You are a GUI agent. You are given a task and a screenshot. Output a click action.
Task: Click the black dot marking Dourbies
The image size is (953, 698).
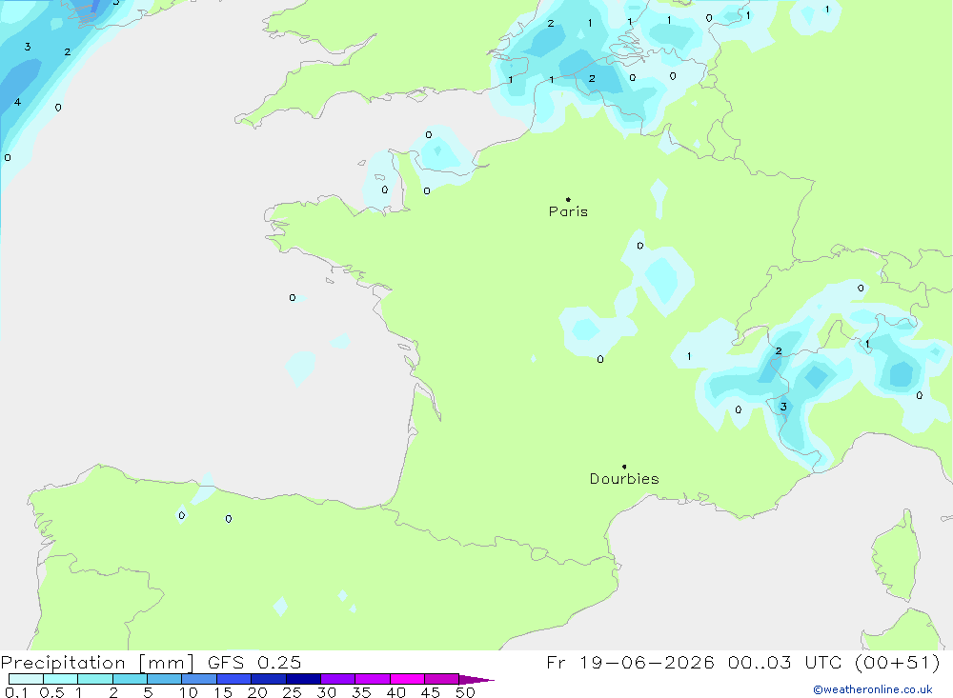coord(624,467)
